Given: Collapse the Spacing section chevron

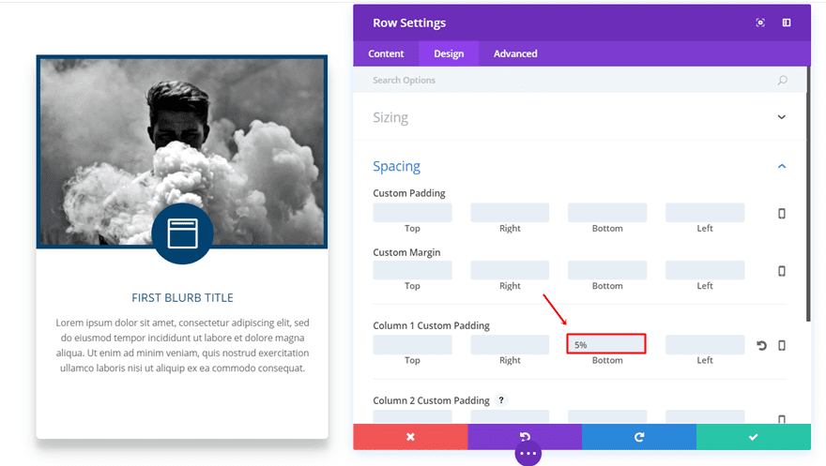Looking at the screenshot, I should coord(782,166).
